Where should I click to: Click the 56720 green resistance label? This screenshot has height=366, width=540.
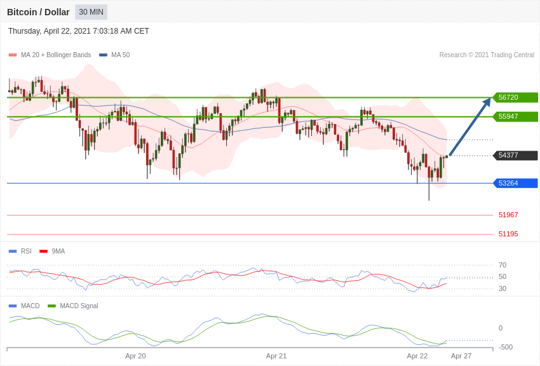[x=516, y=97]
